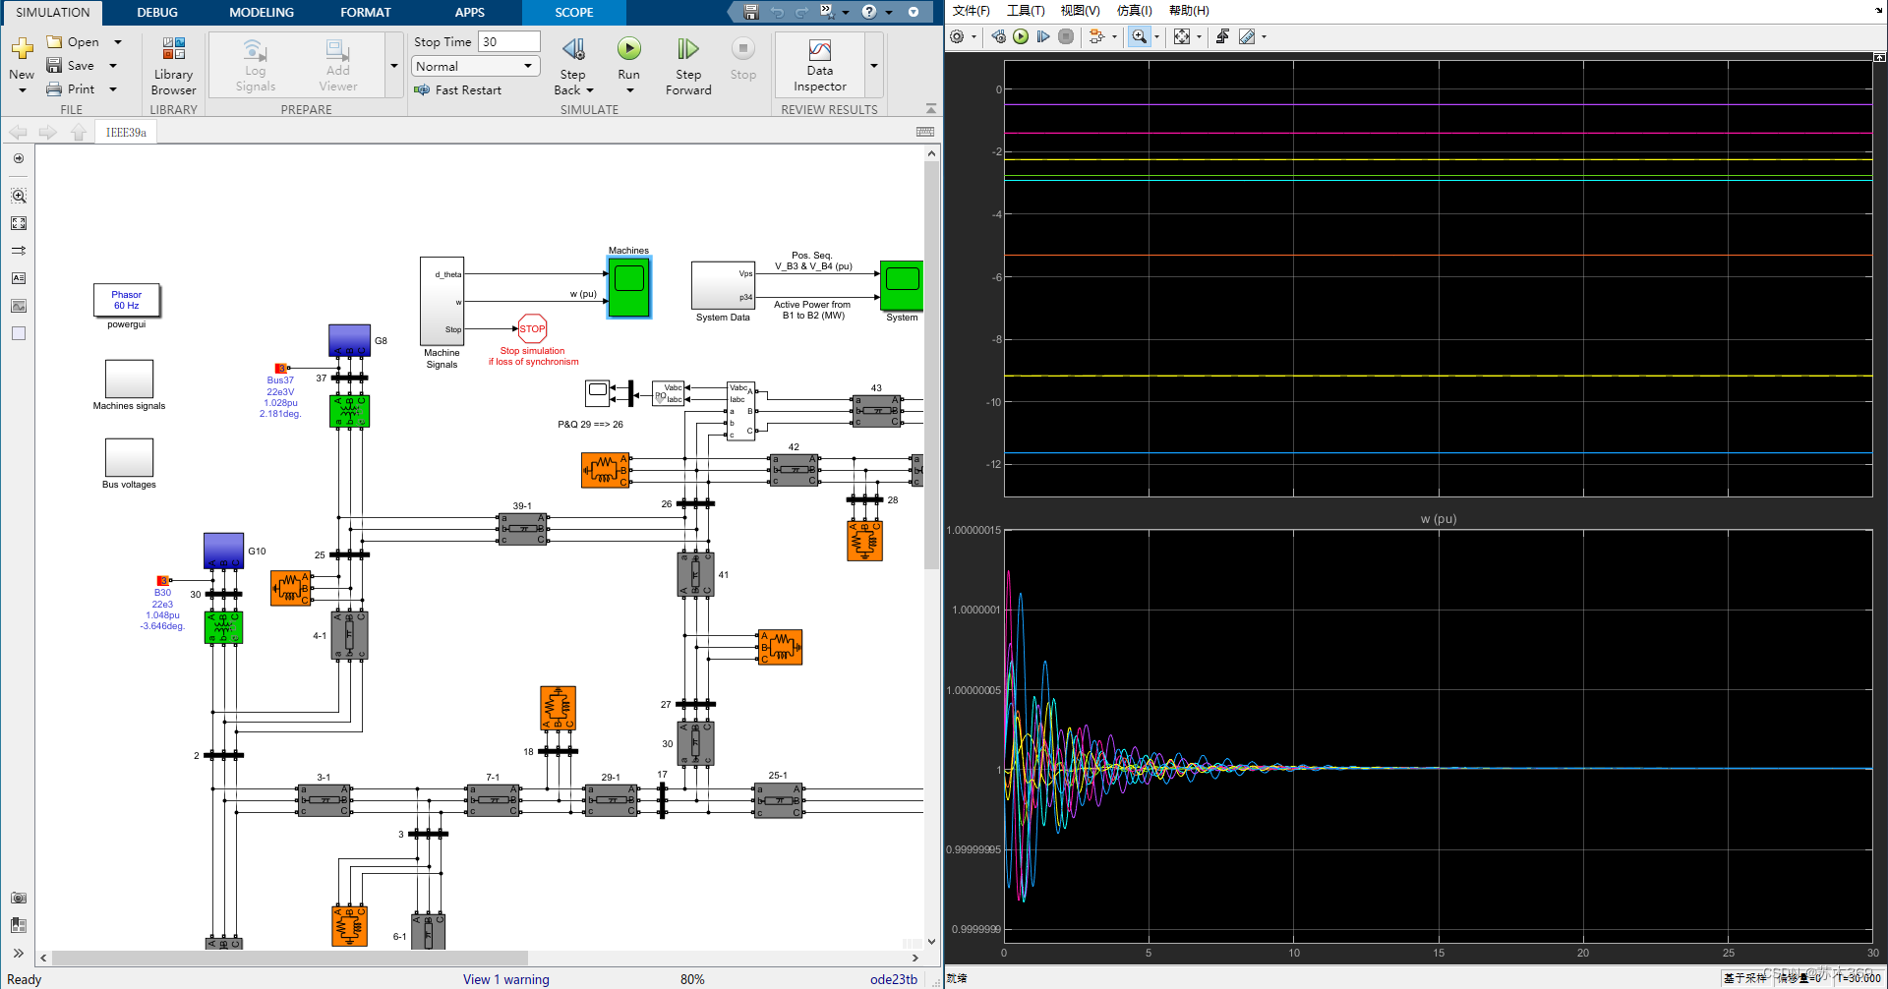Click the image tool in the left palette

19,306
